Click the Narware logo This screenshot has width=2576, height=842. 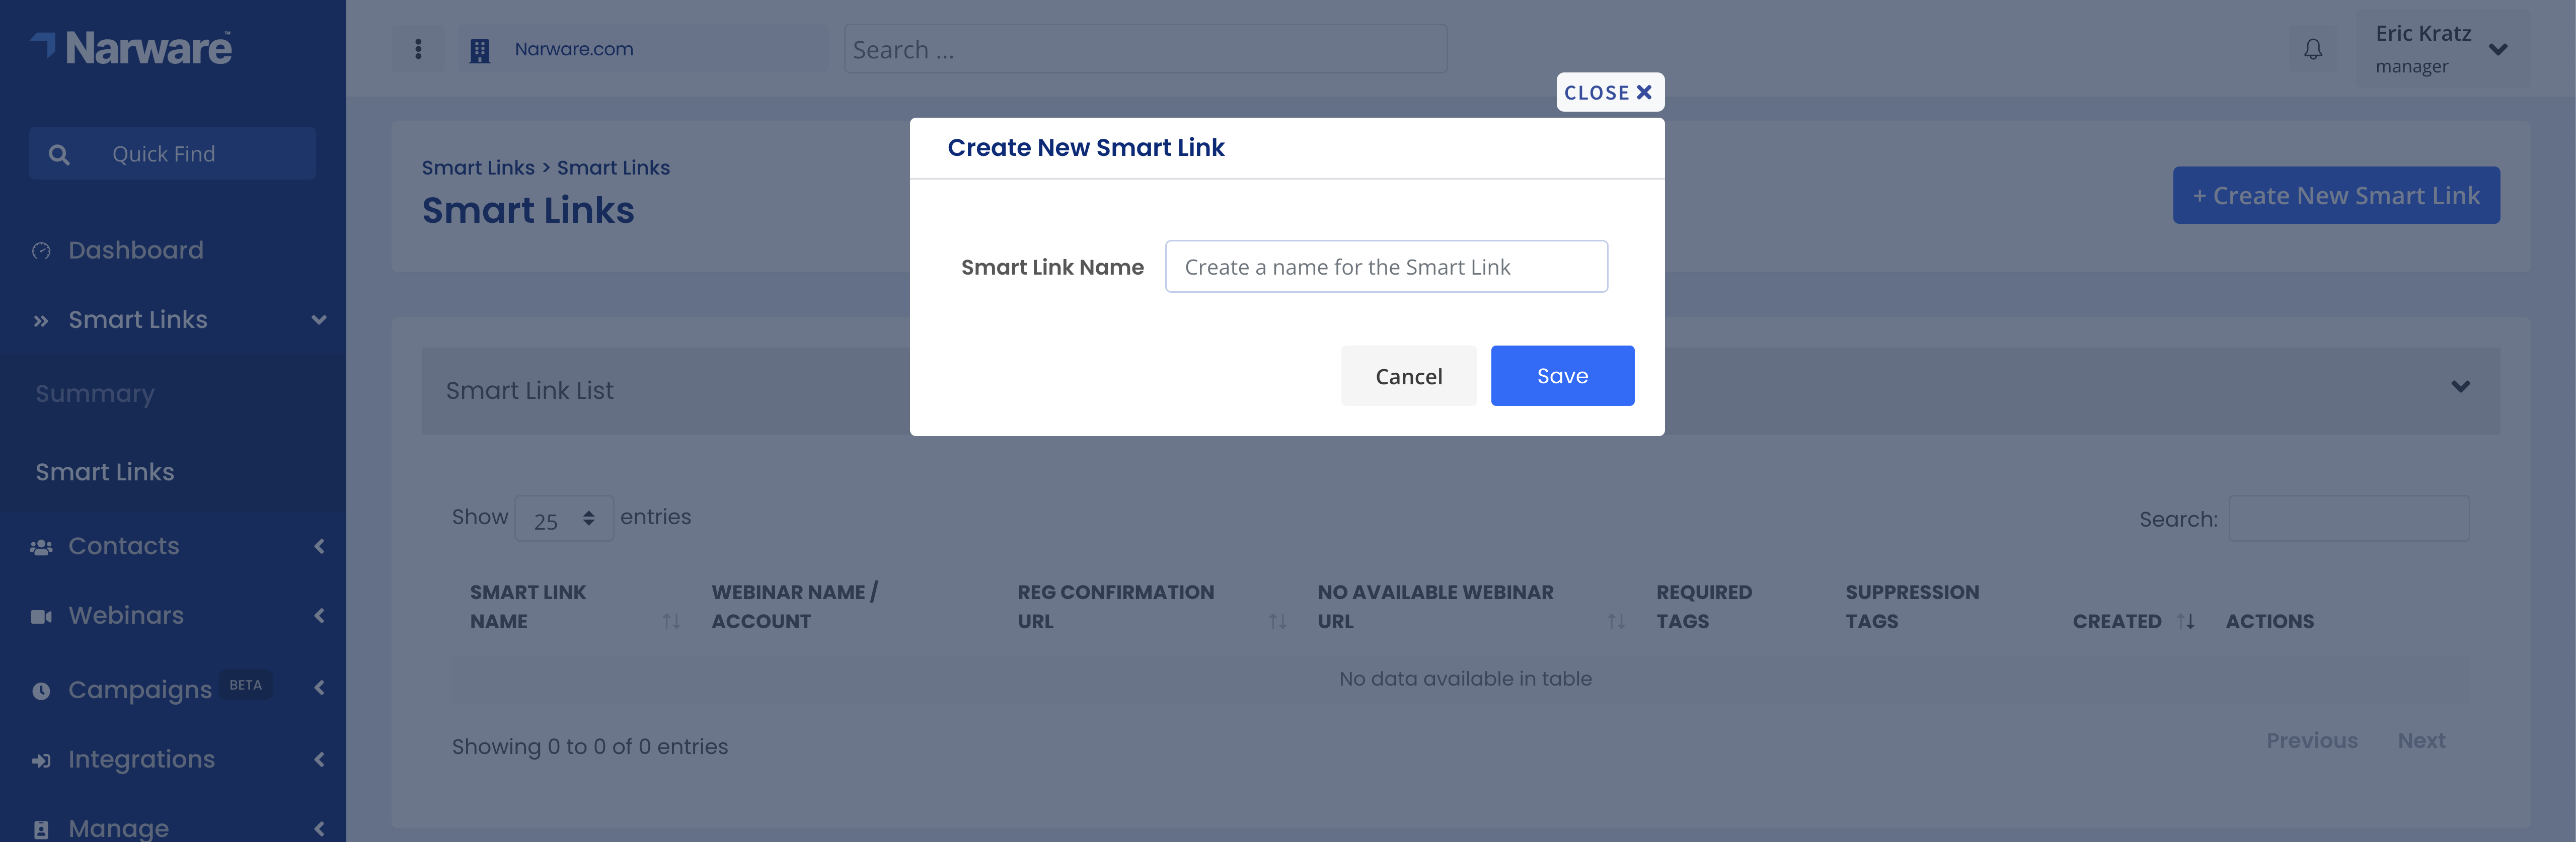[132, 48]
